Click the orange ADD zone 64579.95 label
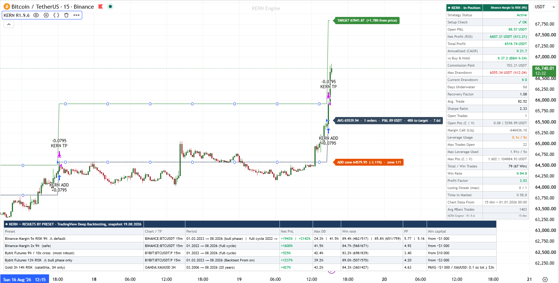The image size is (559, 283). point(369,162)
